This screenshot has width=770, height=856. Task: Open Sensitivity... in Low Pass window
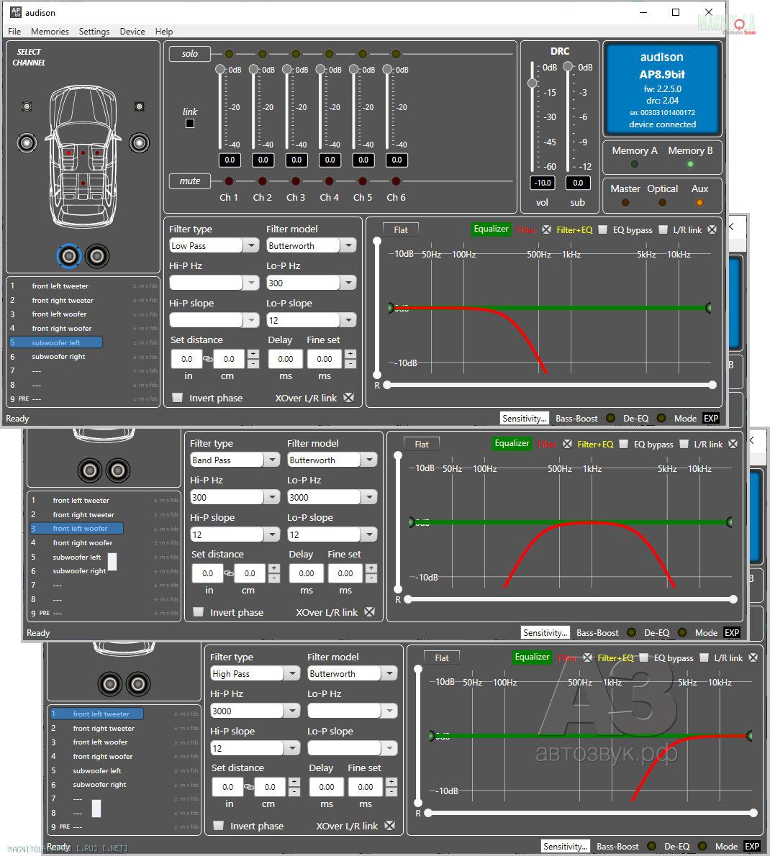tap(525, 418)
